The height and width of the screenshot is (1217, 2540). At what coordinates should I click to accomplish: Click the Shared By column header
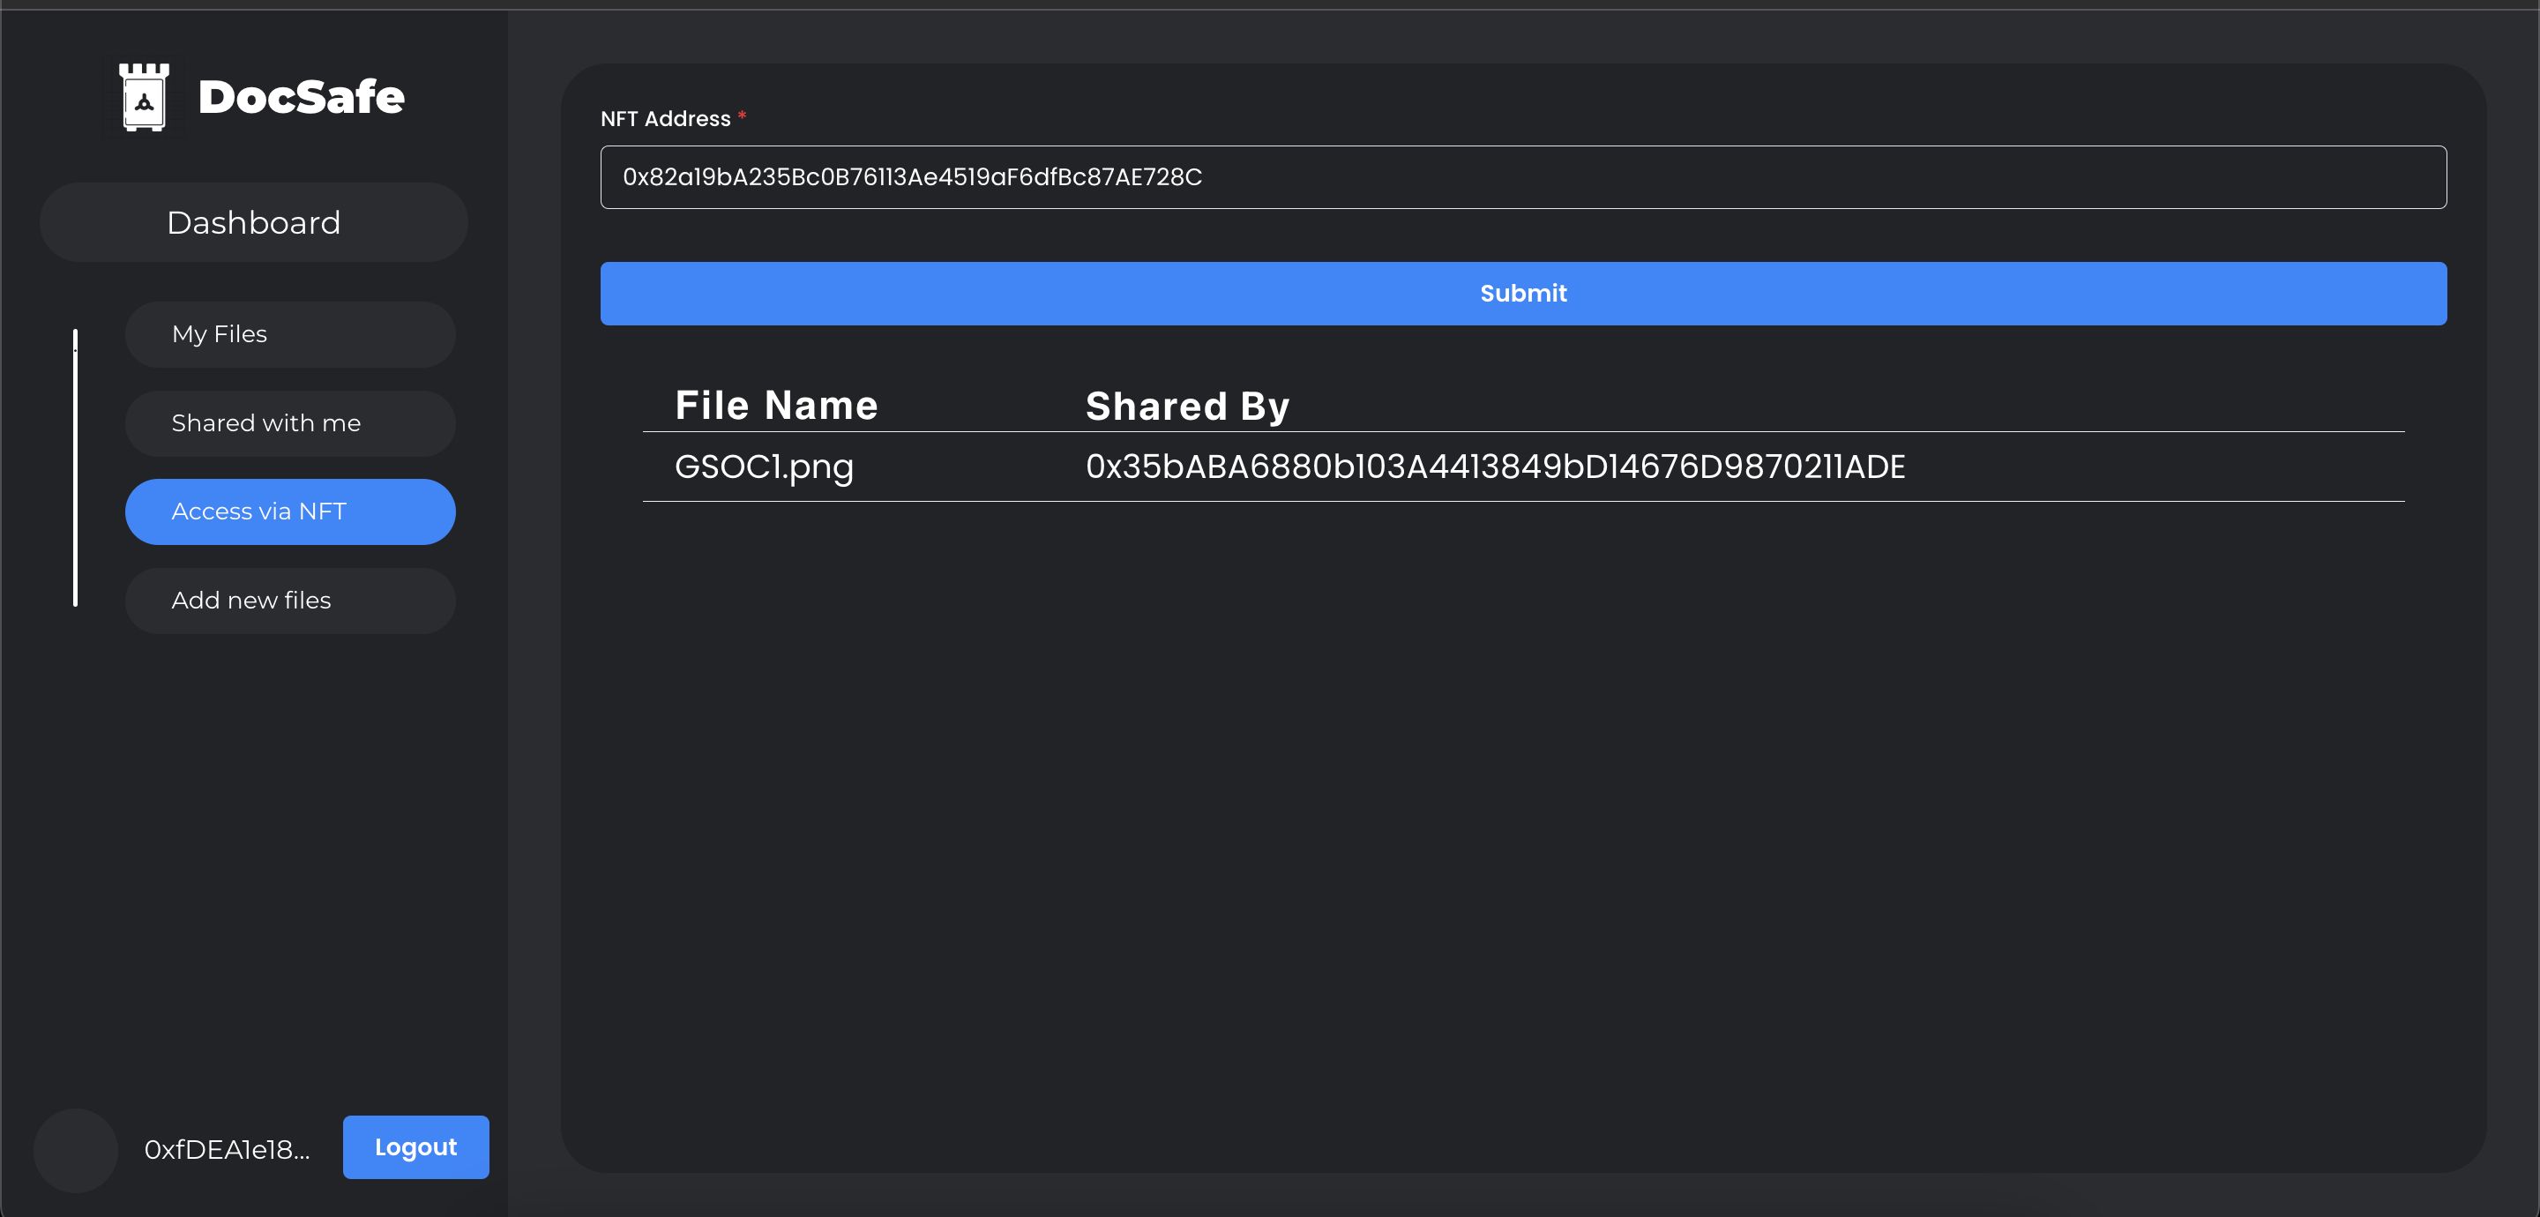[1187, 407]
